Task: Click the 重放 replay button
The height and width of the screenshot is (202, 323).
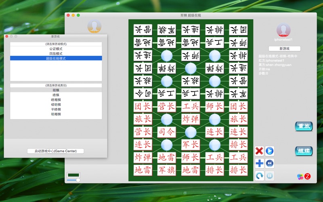Action: pos(304,126)
